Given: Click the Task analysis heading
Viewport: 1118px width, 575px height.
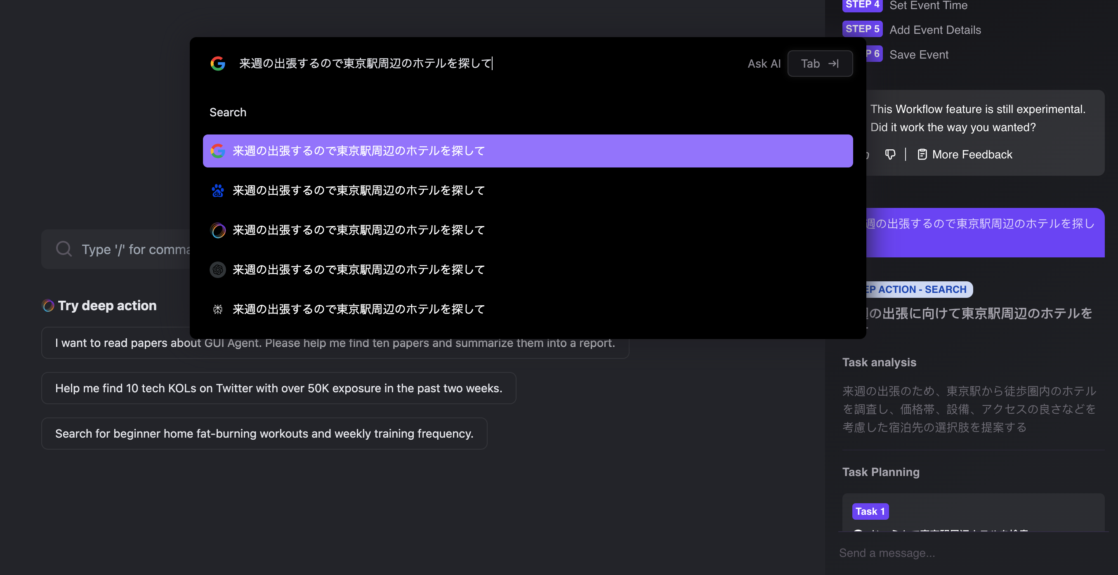Looking at the screenshot, I should click(879, 362).
